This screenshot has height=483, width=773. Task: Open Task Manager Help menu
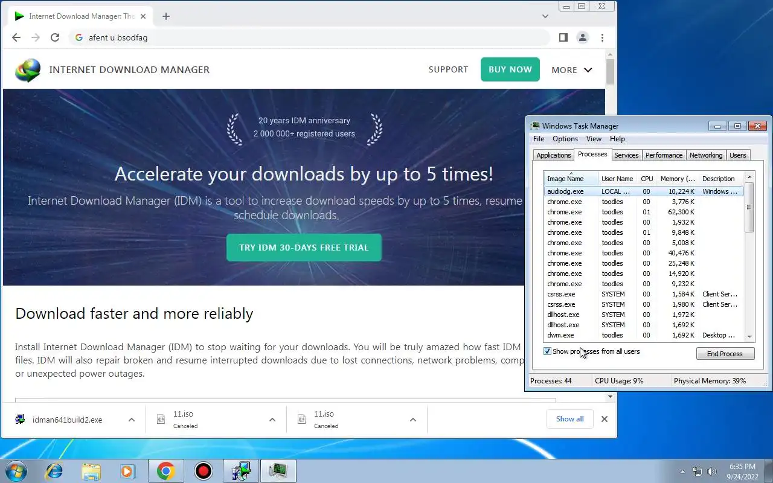point(617,139)
